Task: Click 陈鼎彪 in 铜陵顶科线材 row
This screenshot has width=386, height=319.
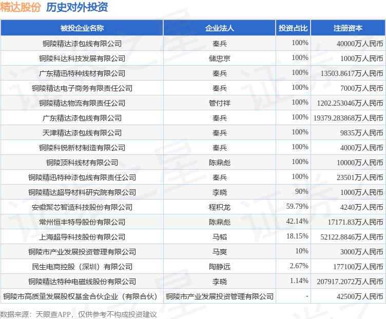Action: [x=219, y=163]
